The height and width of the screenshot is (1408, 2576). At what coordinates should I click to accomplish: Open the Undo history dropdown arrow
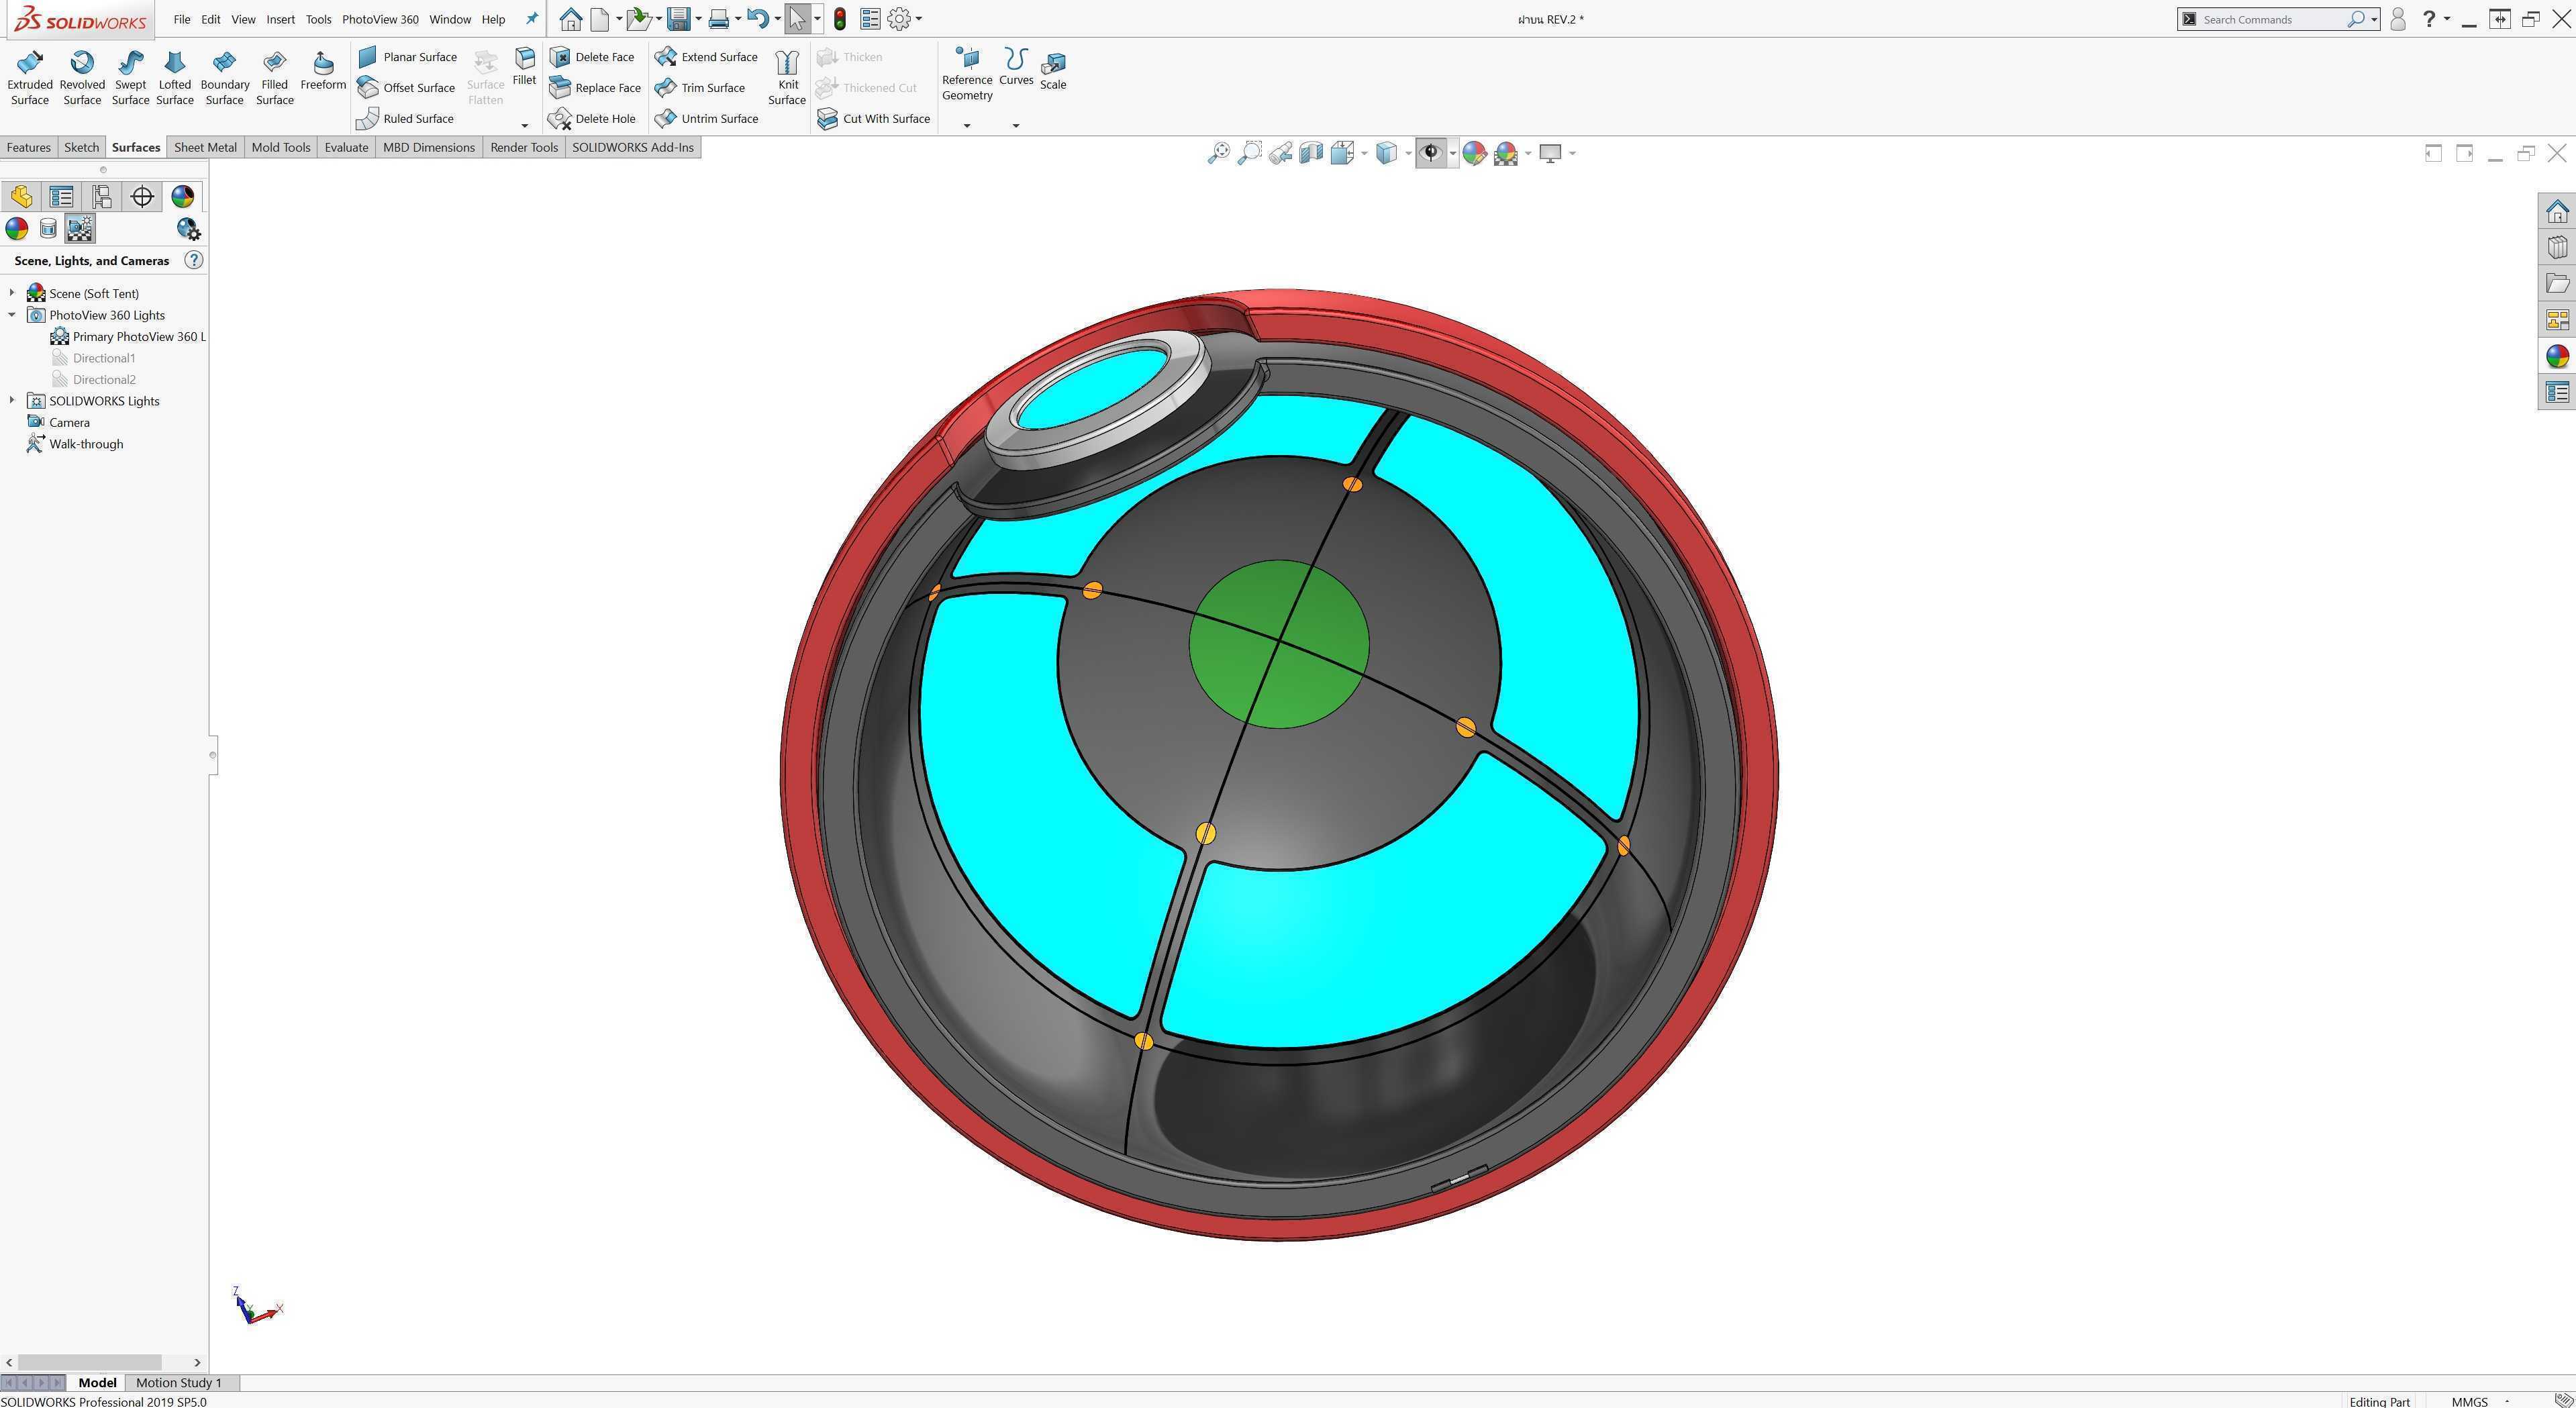[x=777, y=19]
